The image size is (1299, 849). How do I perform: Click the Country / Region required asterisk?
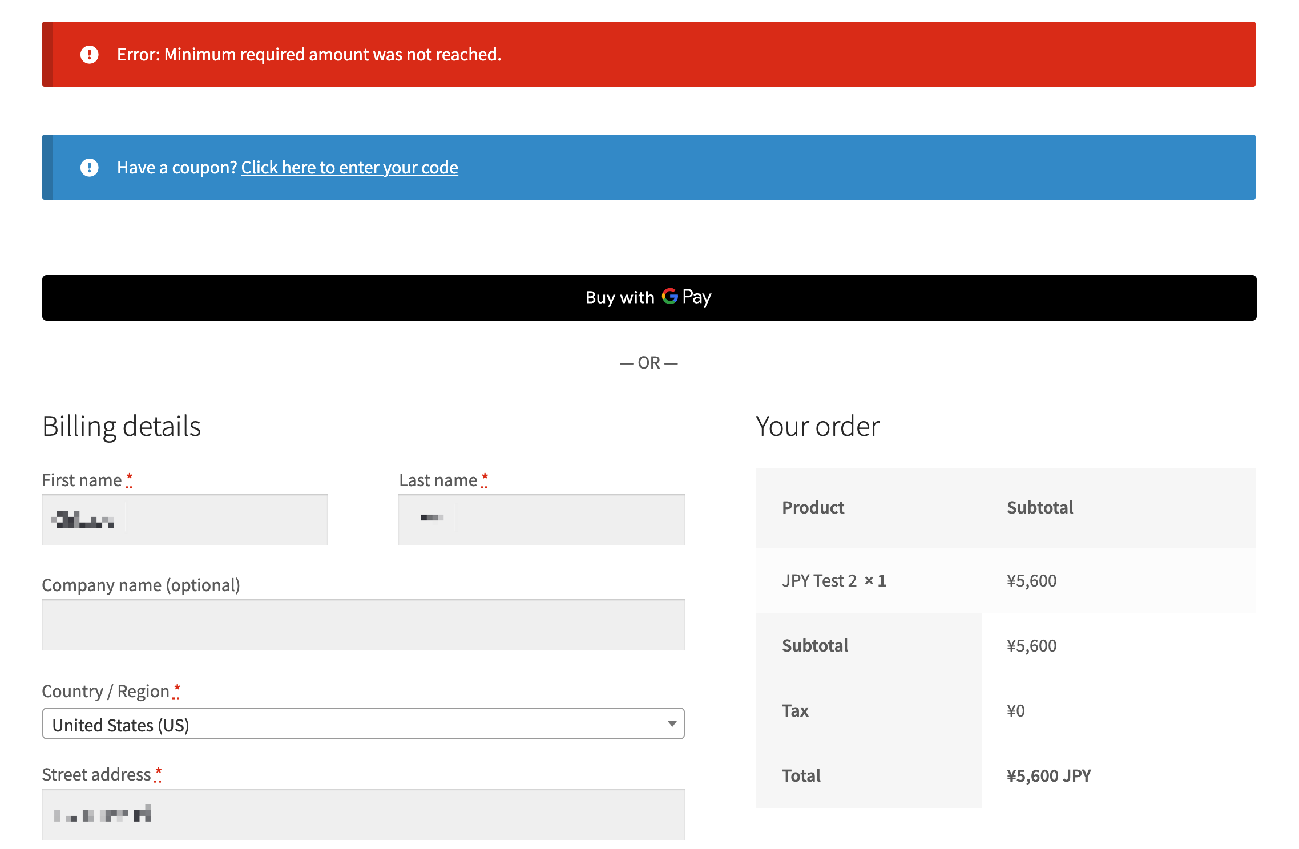pos(177,689)
